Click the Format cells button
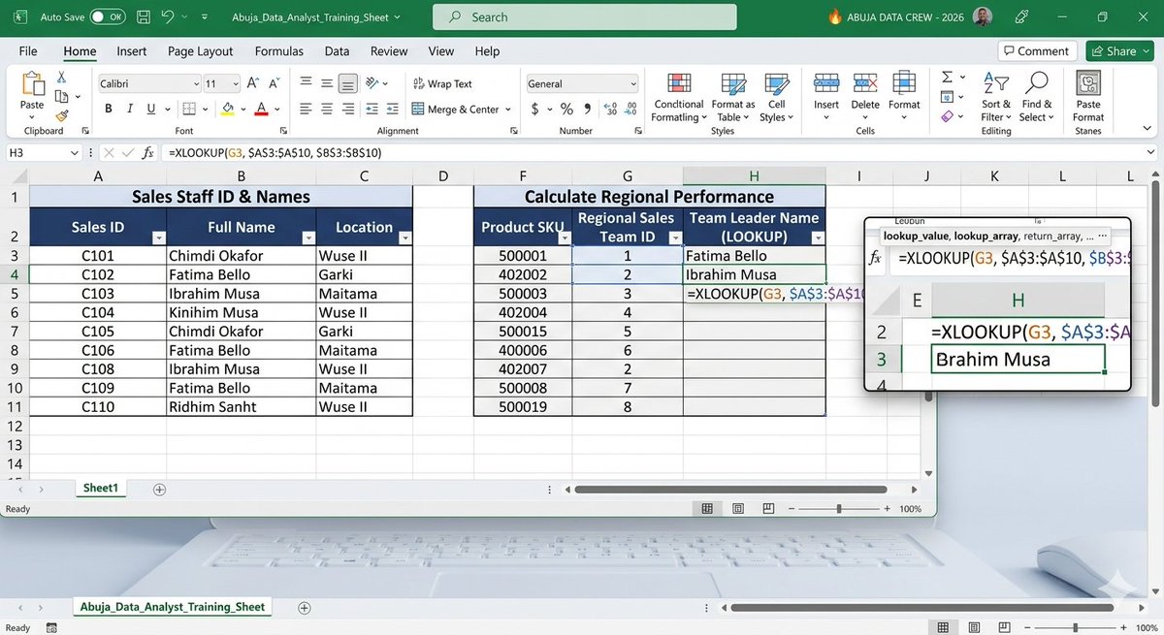This screenshot has height=635, width=1164. click(904, 95)
